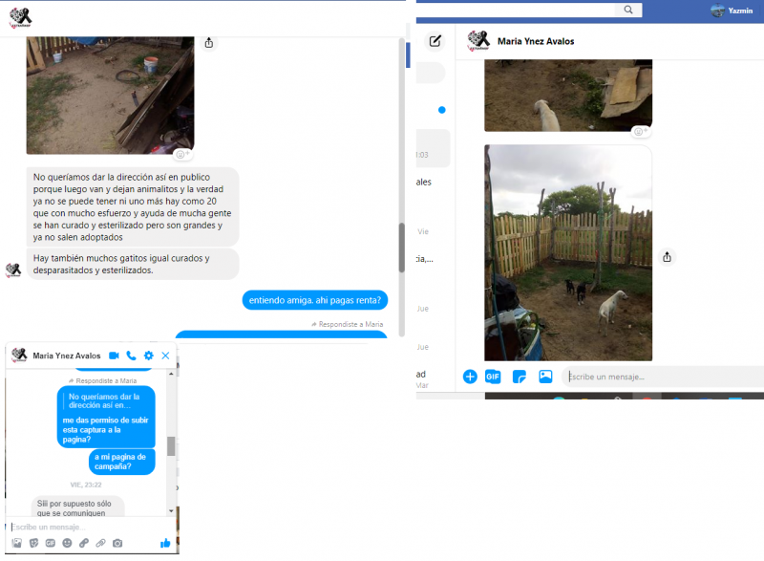
Task: Start a voice call with Maria Ynez Avalos
Action: tap(131, 356)
